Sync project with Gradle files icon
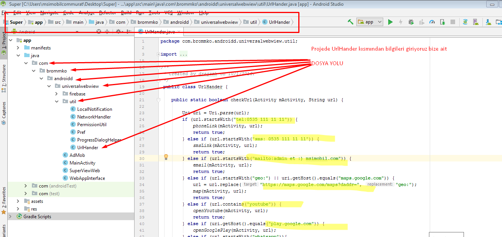502x237 pixels. point(465,22)
